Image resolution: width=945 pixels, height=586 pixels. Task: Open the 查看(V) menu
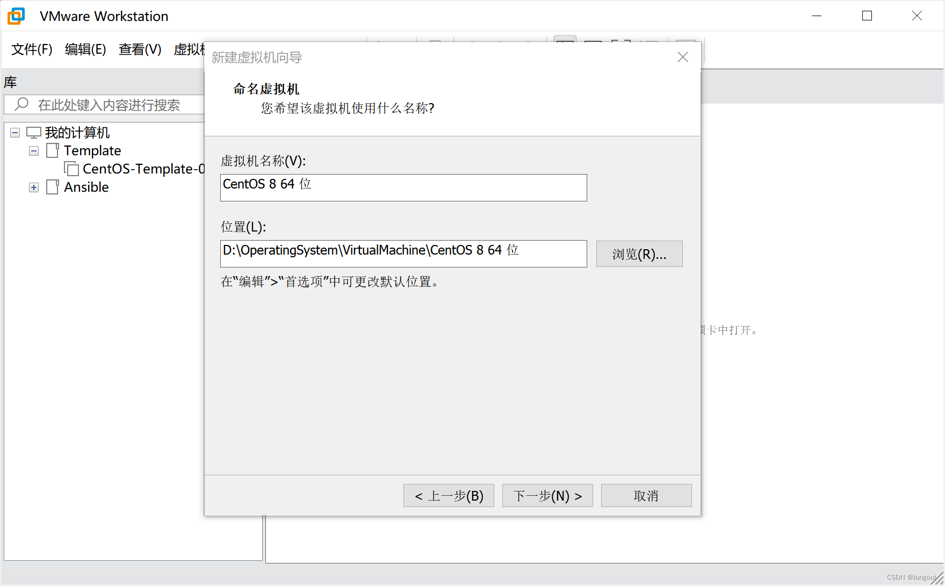[x=140, y=49]
